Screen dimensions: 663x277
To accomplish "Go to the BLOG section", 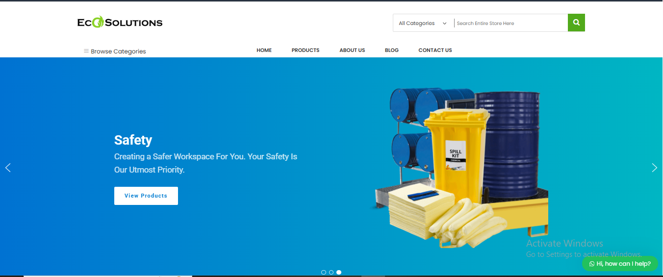I will [391, 50].
